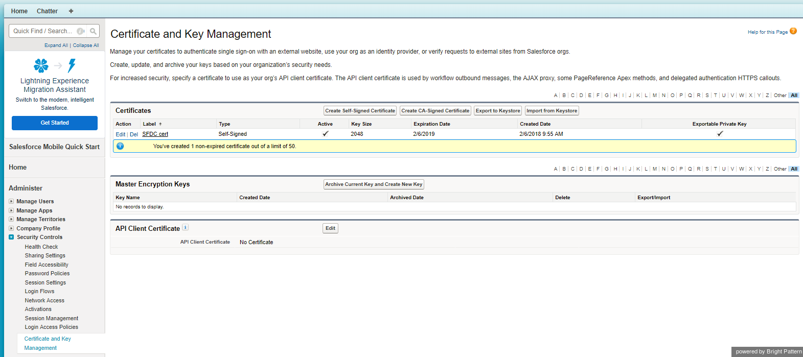803x357 pixels.
Task: Select Certificate and Key Management in sidebar
Action: (48, 343)
